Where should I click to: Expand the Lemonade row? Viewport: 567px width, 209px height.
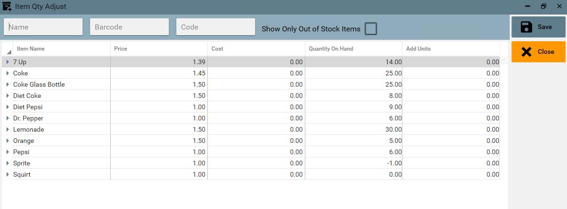pos(8,129)
